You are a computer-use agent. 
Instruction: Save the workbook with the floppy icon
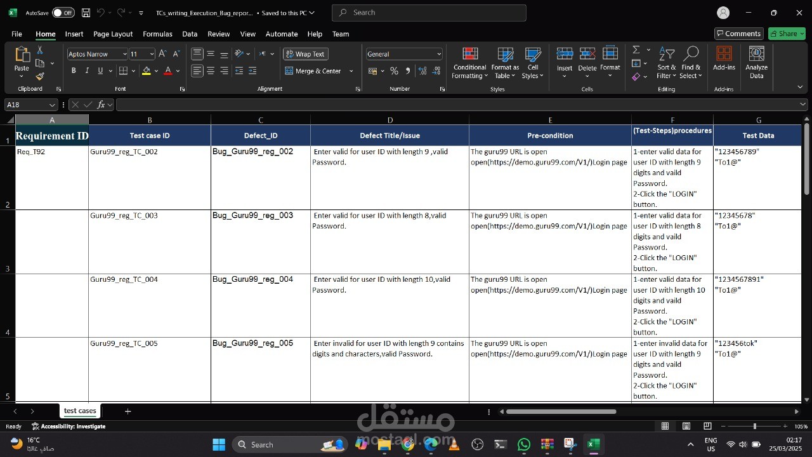pyautogui.click(x=86, y=13)
